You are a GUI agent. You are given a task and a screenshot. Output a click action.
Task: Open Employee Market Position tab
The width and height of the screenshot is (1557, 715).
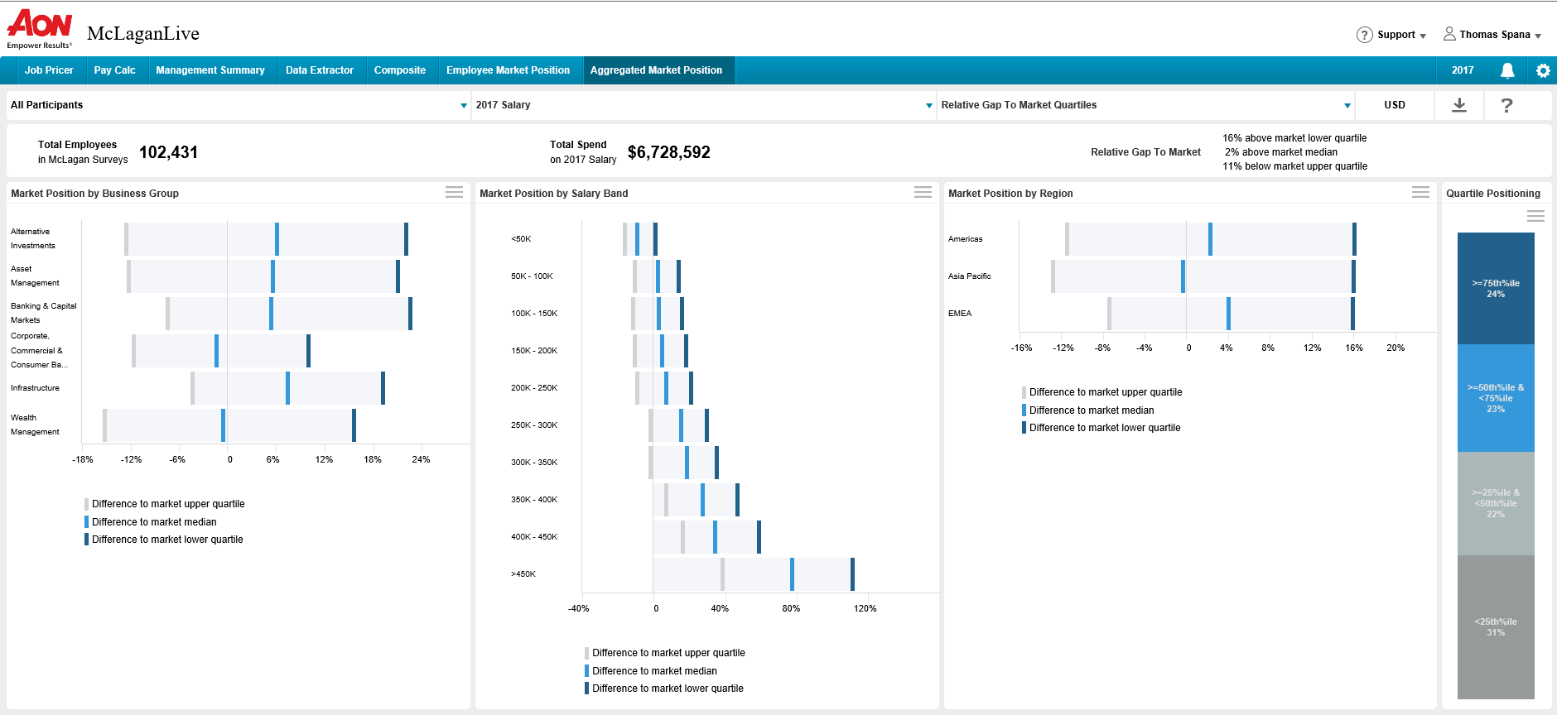click(508, 70)
